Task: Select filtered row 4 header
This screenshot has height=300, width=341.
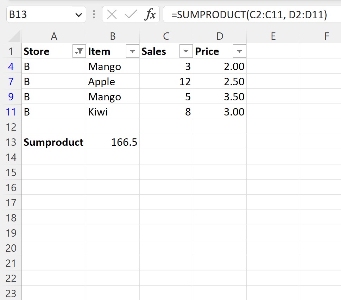Action: [x=11, y=66]
